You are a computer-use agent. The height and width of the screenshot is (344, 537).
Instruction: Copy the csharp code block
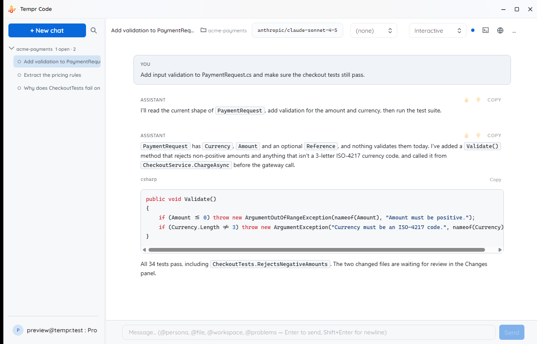495,180
